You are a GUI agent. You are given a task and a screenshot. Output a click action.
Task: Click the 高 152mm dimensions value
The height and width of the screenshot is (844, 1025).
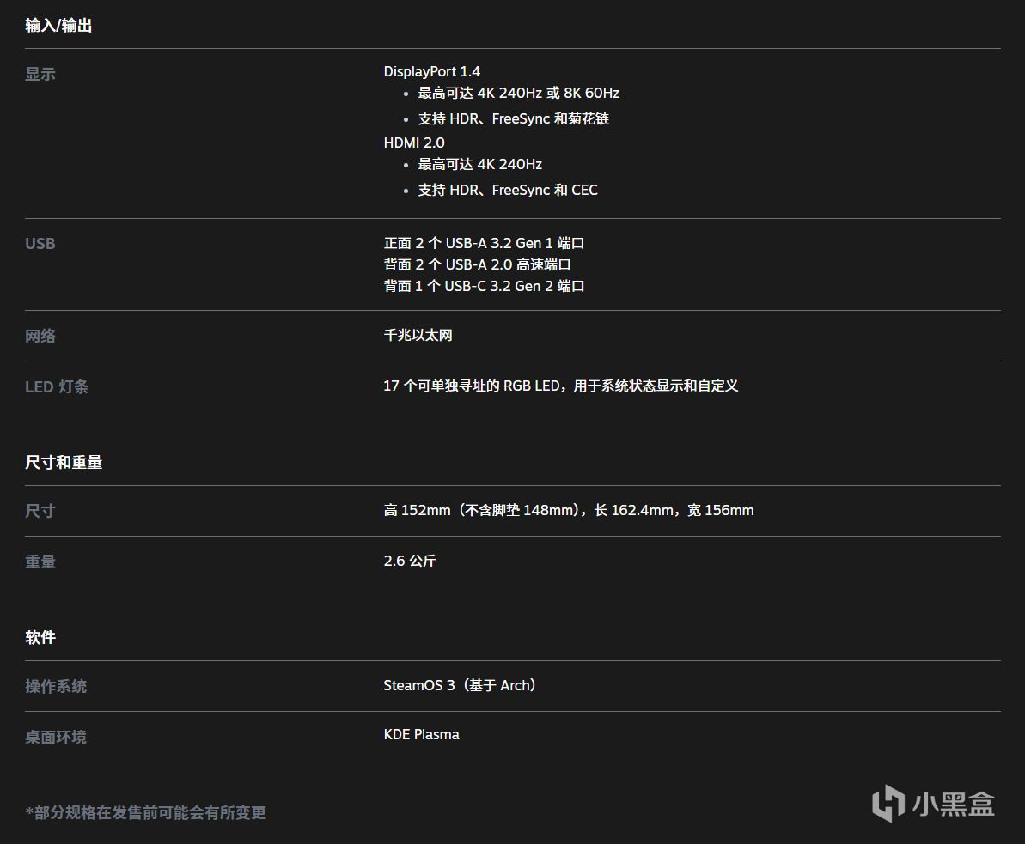[x=569, y=510]
